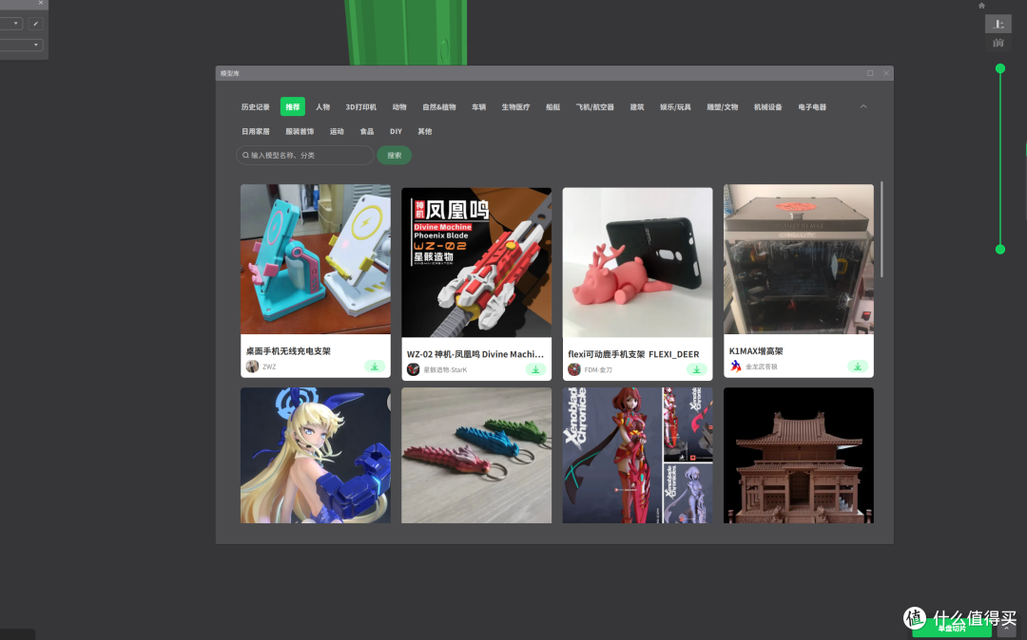1027x640 pixels.
Task: Switch to the 人物 category
Action: point(323,107)
